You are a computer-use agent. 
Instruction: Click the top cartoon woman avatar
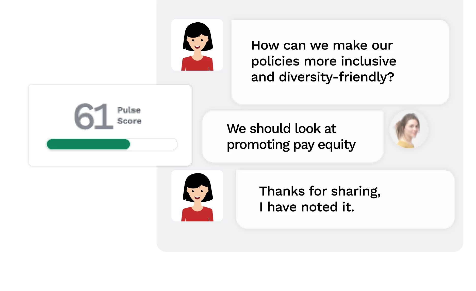click(197, 45)
